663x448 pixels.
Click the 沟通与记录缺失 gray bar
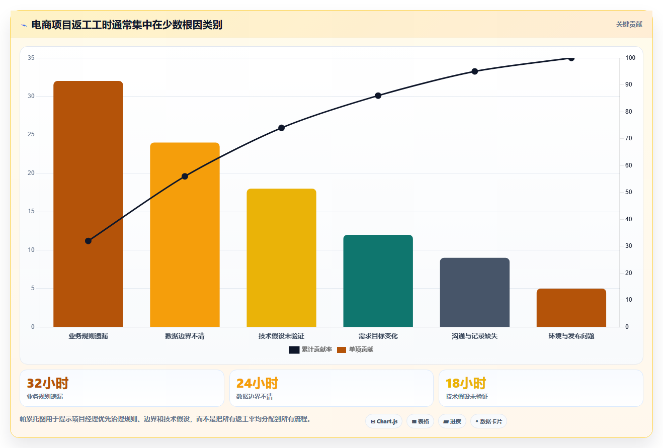tap(474, 292)
